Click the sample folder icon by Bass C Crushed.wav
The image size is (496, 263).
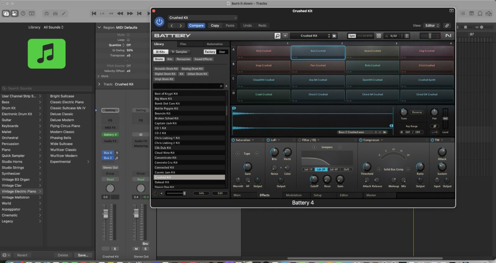click(x=384, y=132)
